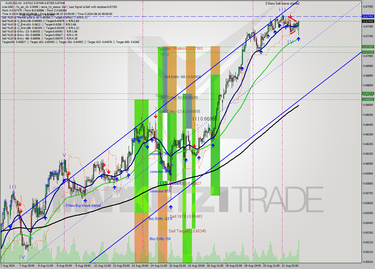Viewport: 375px width, 269px height.
Task: Click the '12 Aug 11:00' time axis label
Action: click(x=103, y=266)
